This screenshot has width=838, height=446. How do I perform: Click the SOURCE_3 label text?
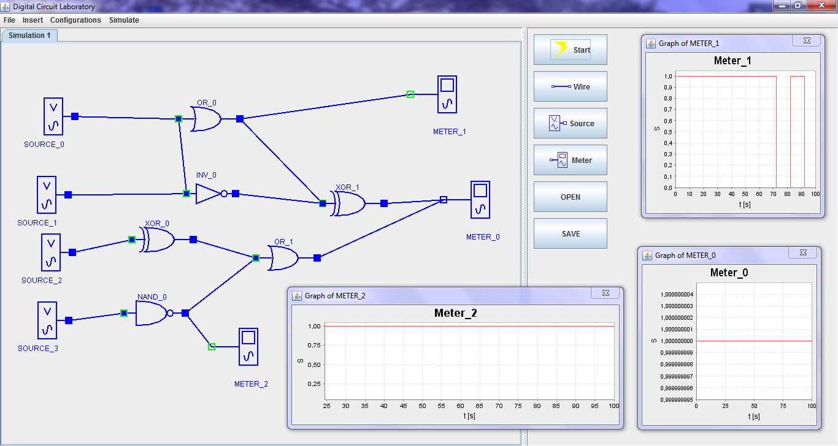point(37,348)
